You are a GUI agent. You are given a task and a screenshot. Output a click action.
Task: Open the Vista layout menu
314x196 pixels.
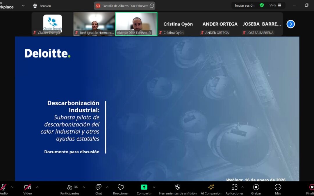275,5
